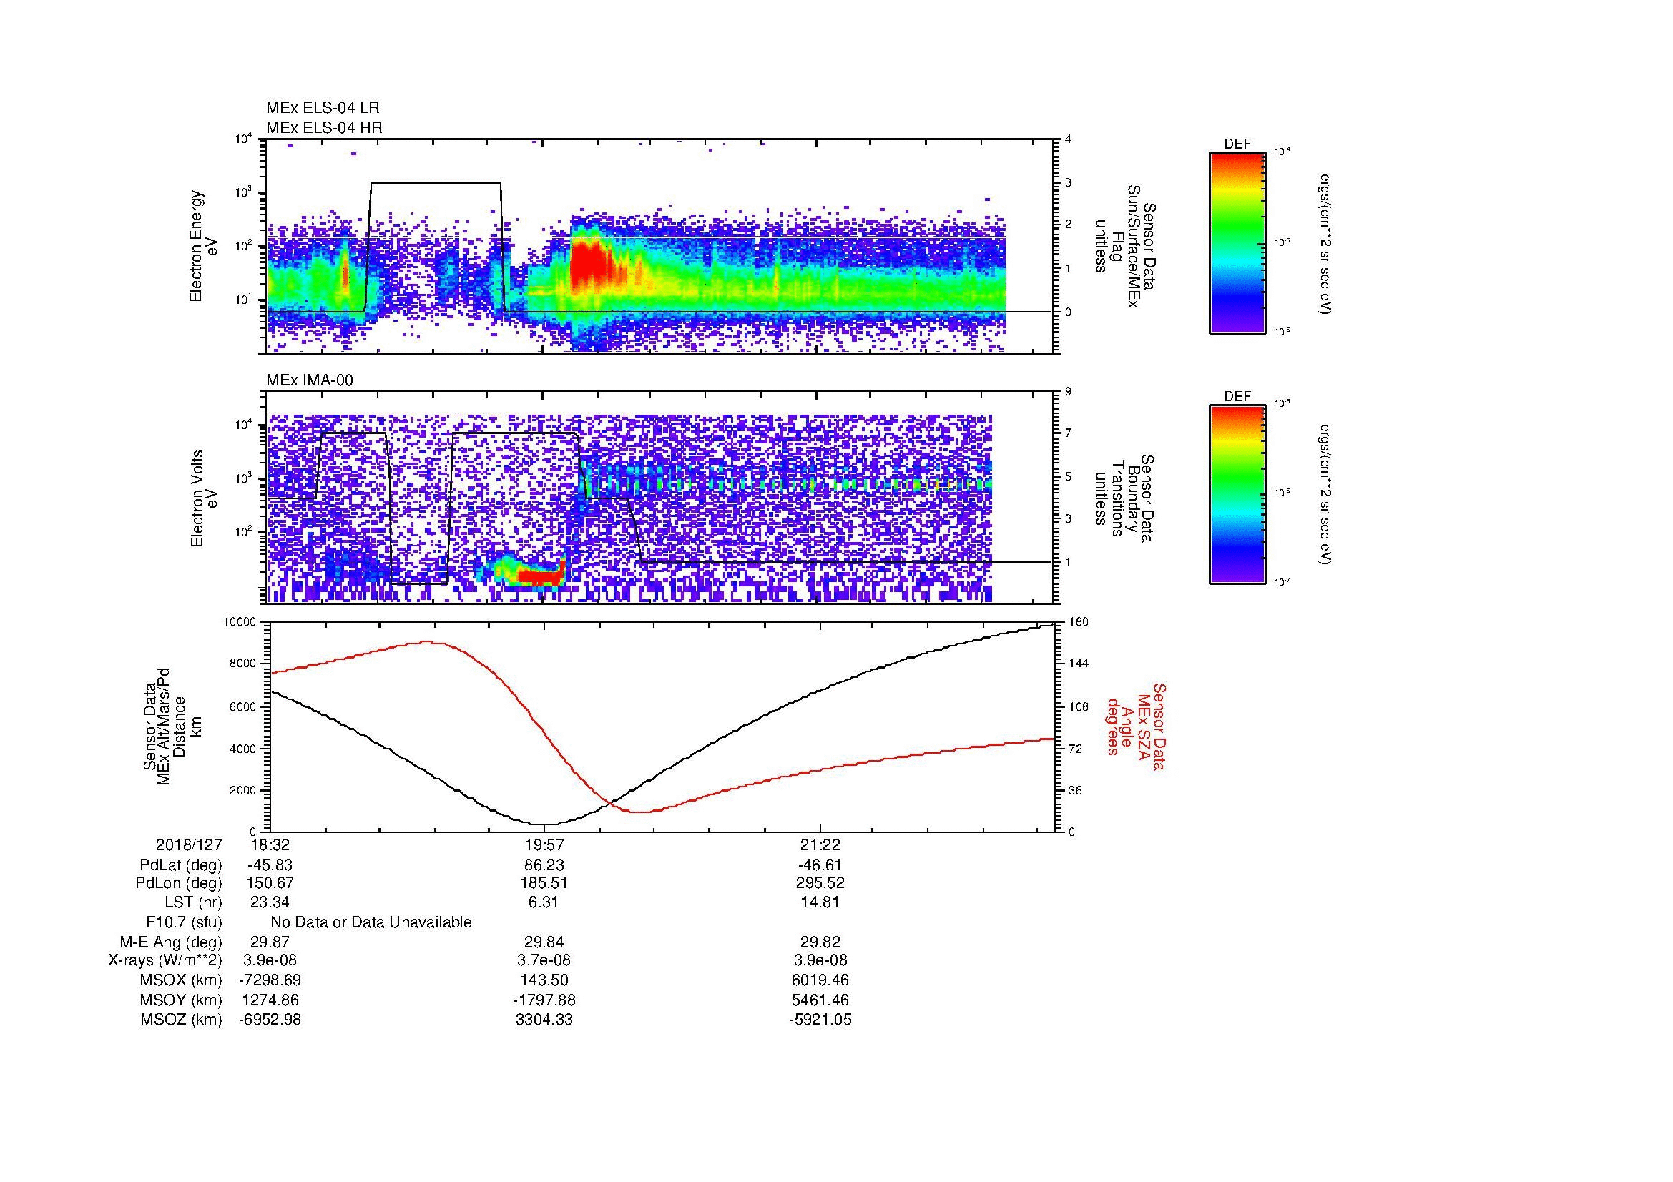
Task: Click the 'M-E Ang (deg)' row label
Action: tap(171, 942)
